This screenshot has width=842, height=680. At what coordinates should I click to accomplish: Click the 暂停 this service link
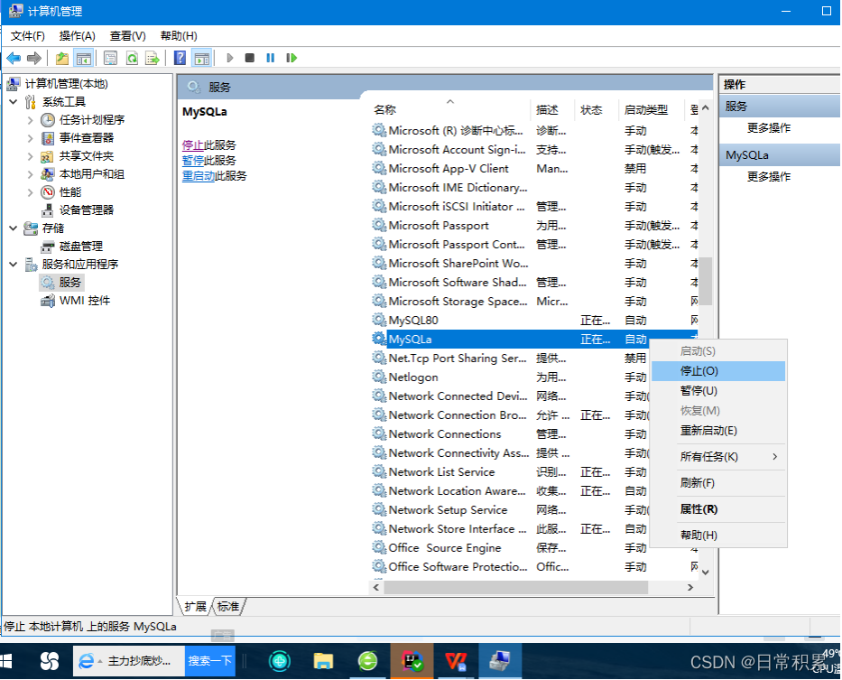(x=193, y=161)
